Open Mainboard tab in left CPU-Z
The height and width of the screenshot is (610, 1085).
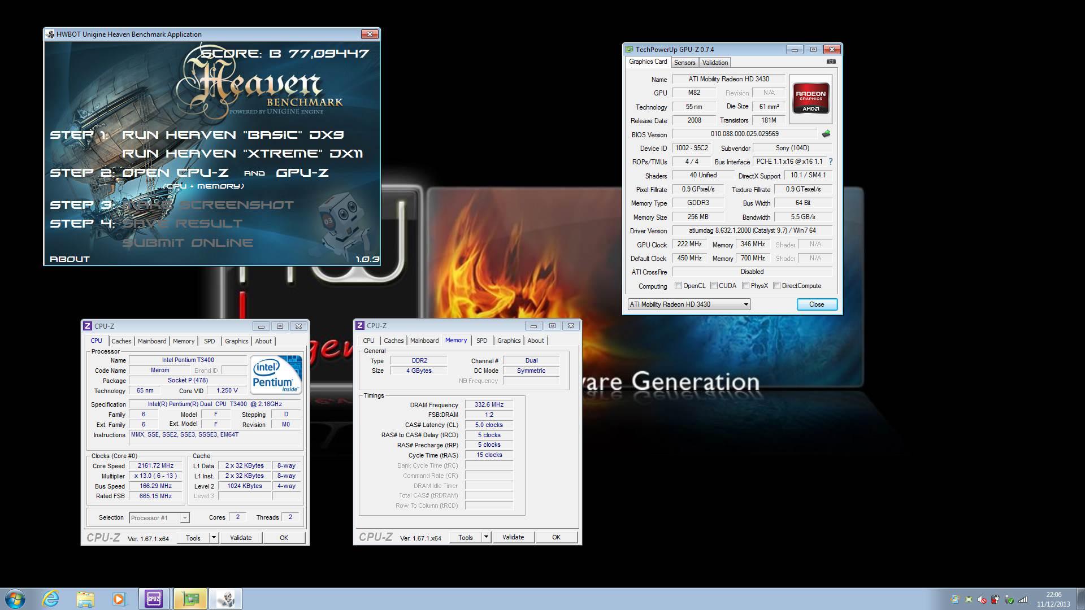(152, 341)
